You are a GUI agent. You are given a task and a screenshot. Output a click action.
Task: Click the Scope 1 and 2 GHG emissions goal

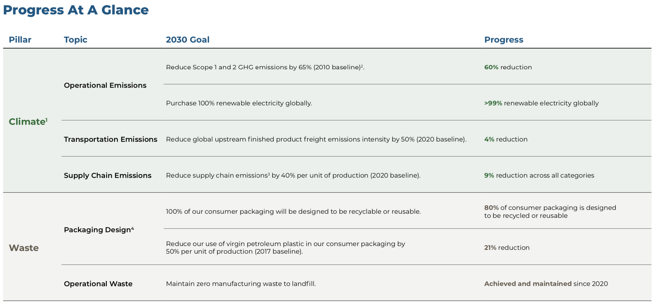click(x=265, y=67)
